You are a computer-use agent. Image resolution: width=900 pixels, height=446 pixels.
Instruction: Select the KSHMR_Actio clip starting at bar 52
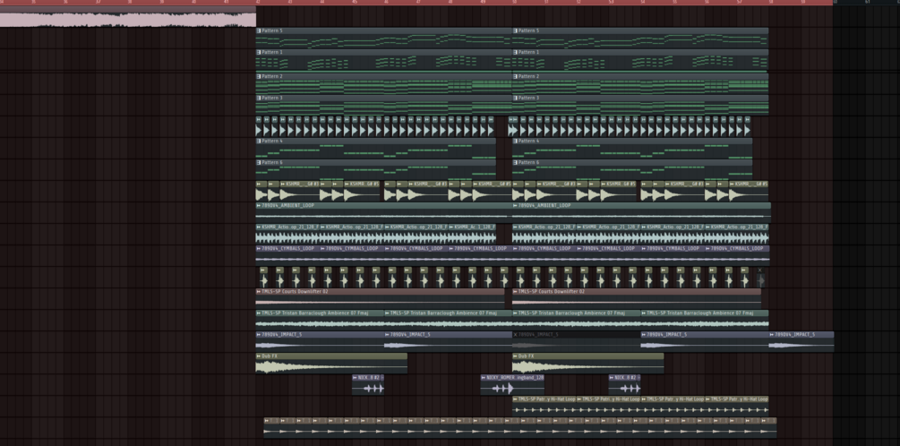click(x=608, y=234)
